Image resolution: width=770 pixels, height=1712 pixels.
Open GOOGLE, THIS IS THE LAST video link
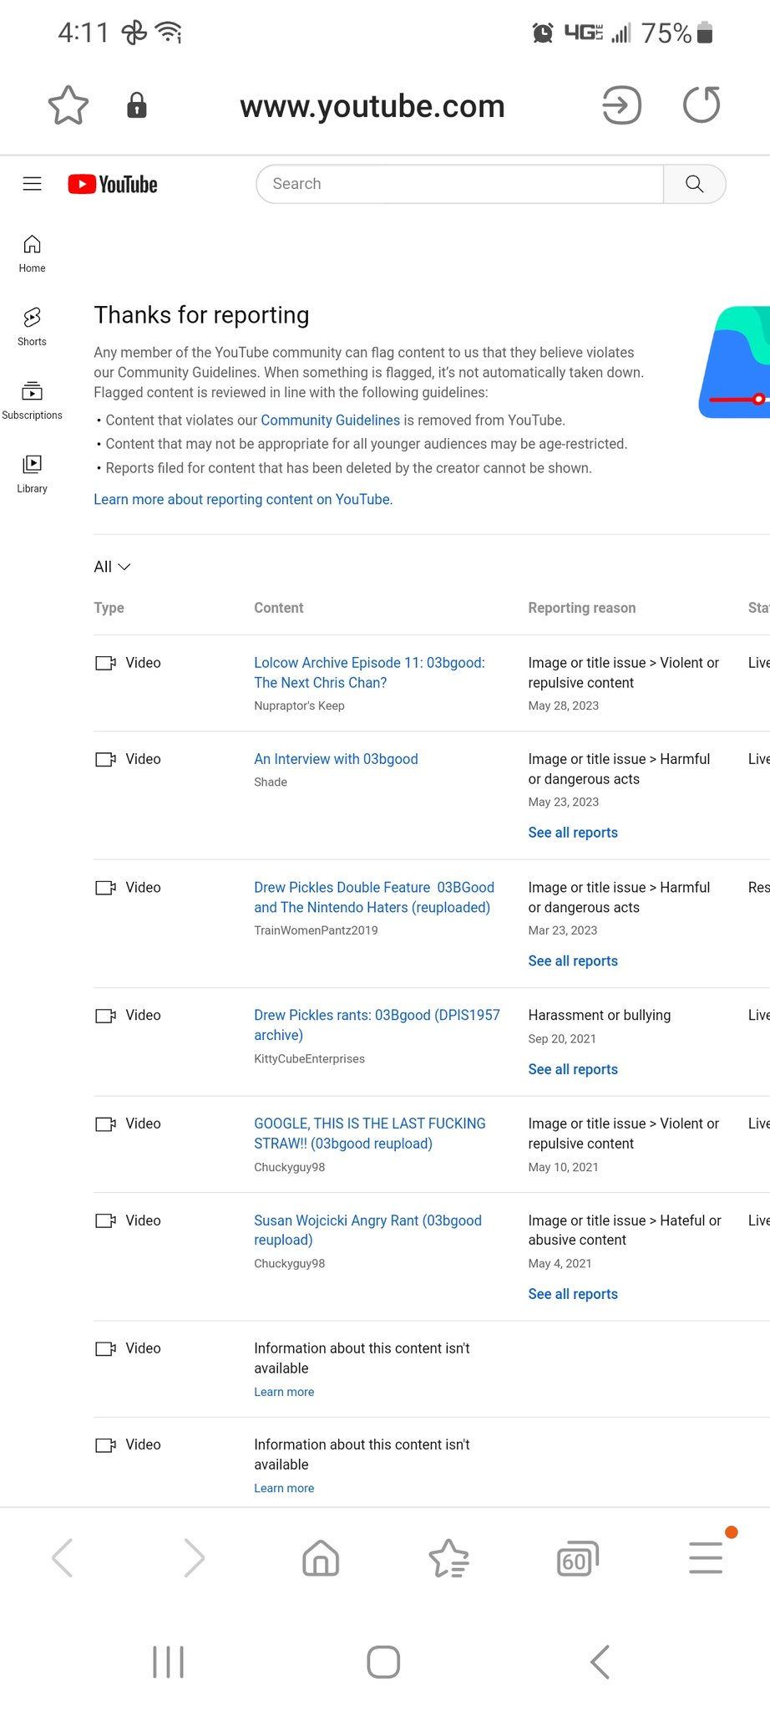[x=370, y=1134]
